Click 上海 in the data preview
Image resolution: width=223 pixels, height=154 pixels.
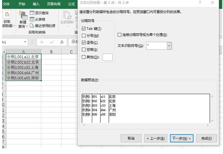(x=112, y=106)
